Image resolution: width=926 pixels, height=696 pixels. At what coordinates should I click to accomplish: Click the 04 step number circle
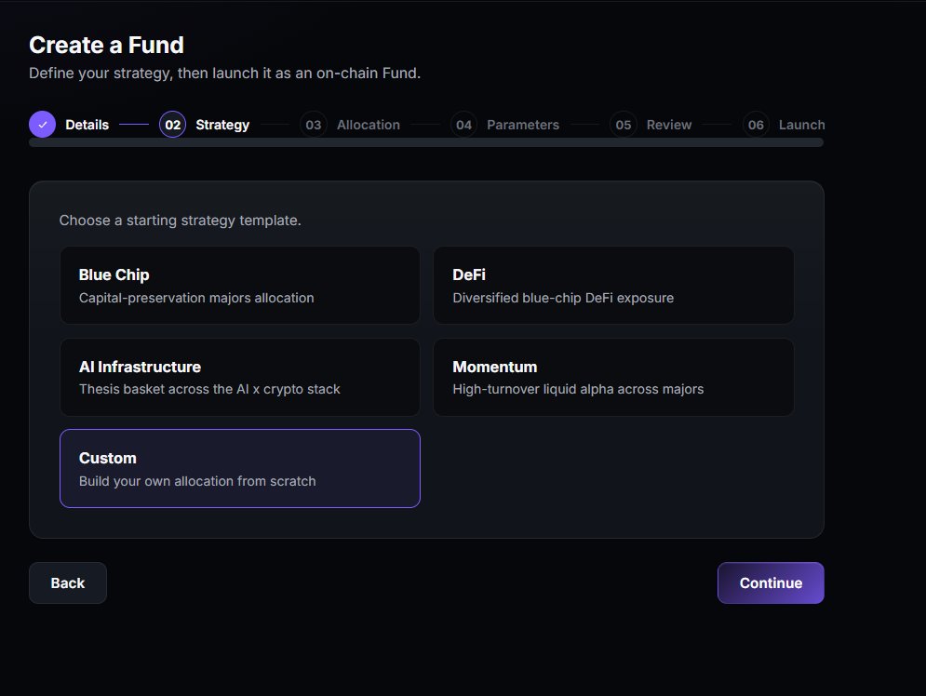463,125
